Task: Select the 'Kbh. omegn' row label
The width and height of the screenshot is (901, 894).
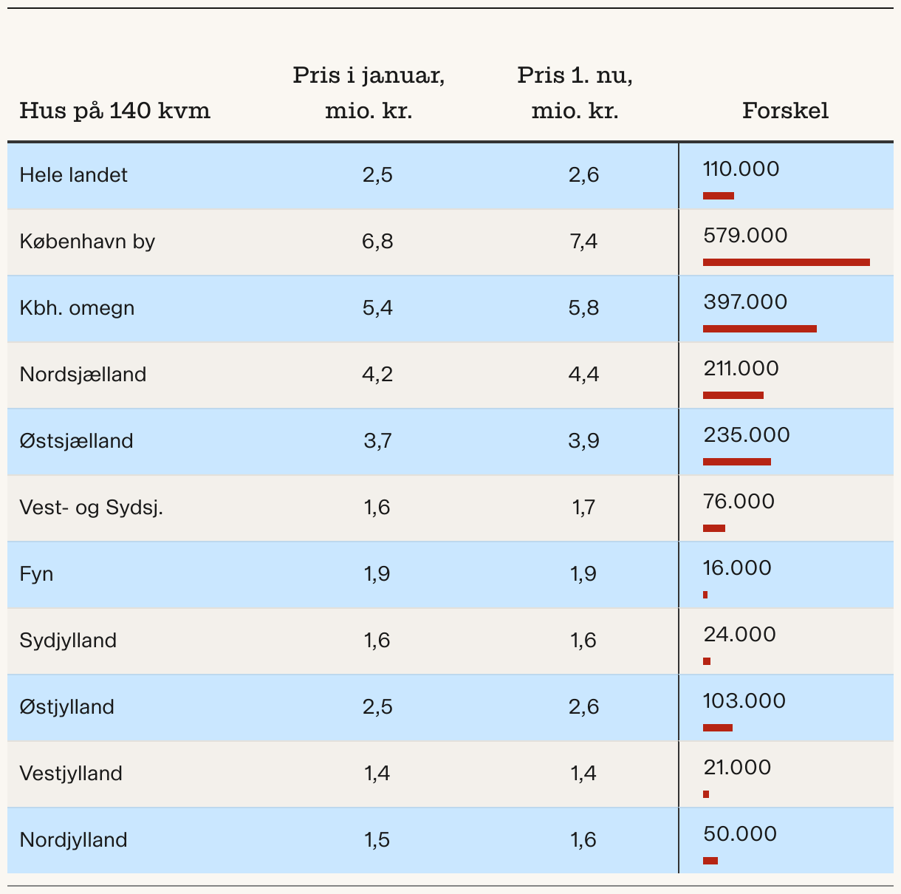Action: pos(77,308)
